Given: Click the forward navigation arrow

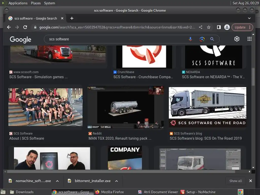Looking at the screenshot, I should click(x=17, y=27).
